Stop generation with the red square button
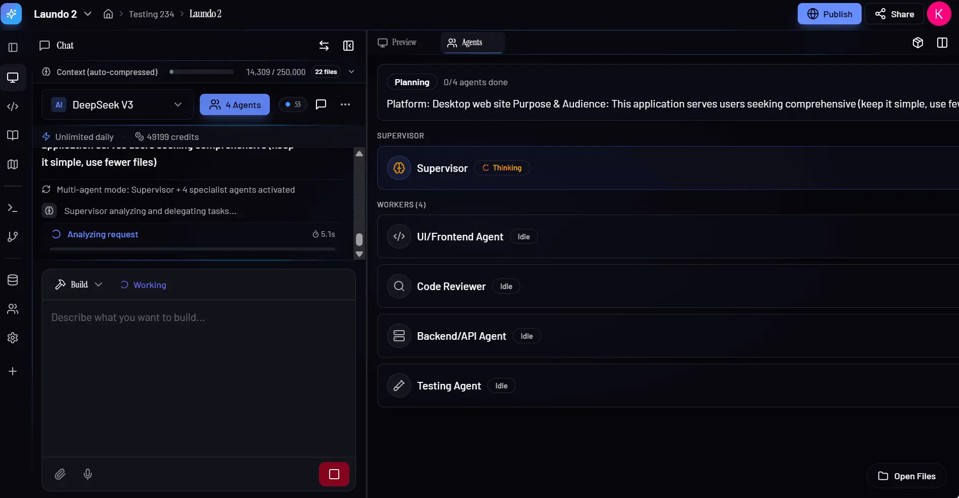The width and height of the screenshot is (959, 498). point(334,474)
